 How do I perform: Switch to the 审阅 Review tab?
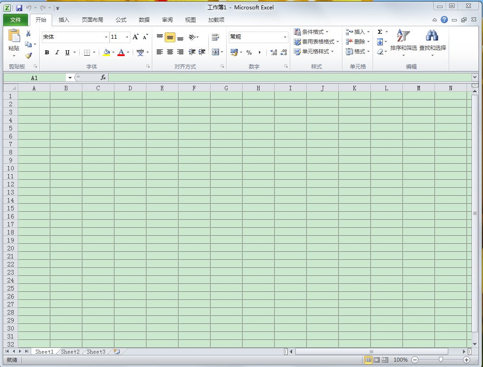pos(167,20)
